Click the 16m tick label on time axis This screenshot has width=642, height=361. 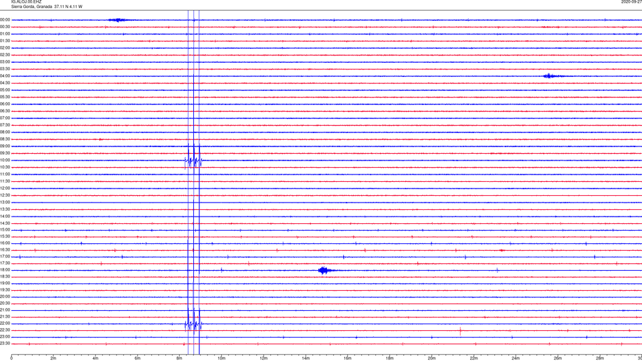pos(348,358)
